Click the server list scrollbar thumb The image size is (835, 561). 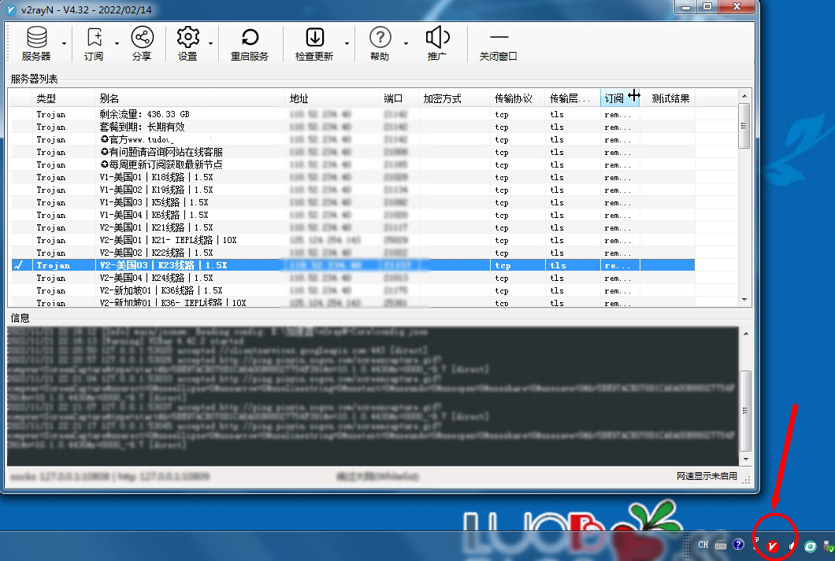pos(744,126)
